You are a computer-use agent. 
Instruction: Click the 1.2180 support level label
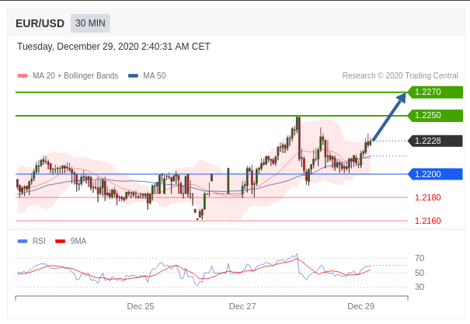tap(428, 197)
